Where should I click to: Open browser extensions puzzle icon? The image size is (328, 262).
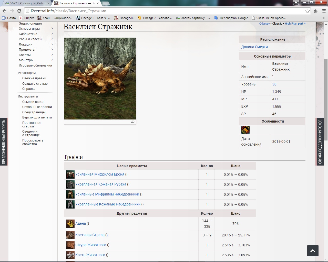coord(315,11)
